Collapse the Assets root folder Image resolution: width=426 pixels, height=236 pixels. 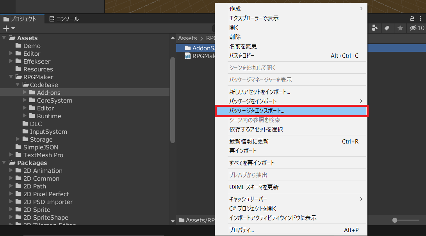click(4, 38)
